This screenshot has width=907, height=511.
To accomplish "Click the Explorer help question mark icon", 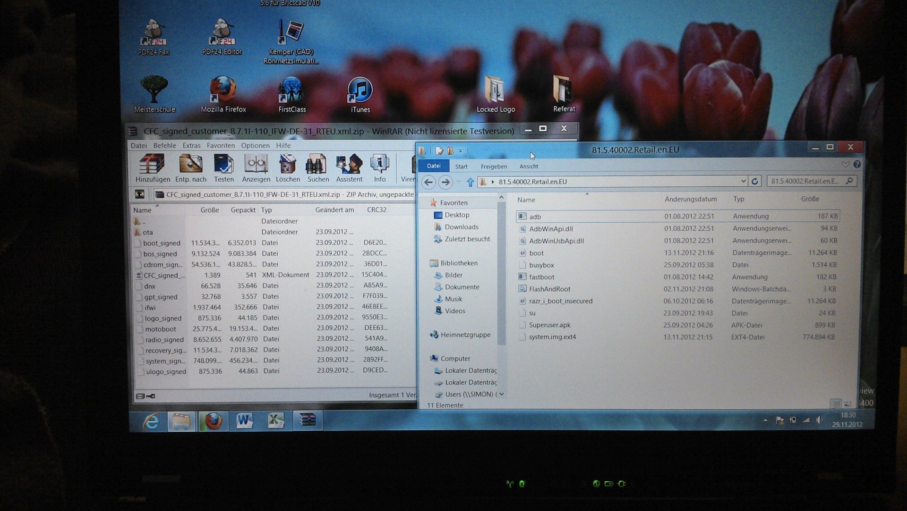I will (x=857, y=164).
